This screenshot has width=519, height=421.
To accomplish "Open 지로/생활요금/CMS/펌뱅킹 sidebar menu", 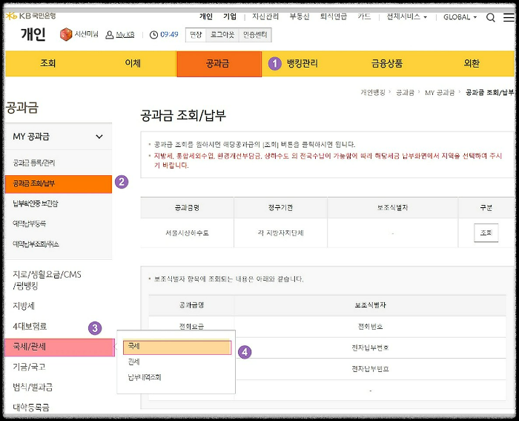I will [47, 280].
